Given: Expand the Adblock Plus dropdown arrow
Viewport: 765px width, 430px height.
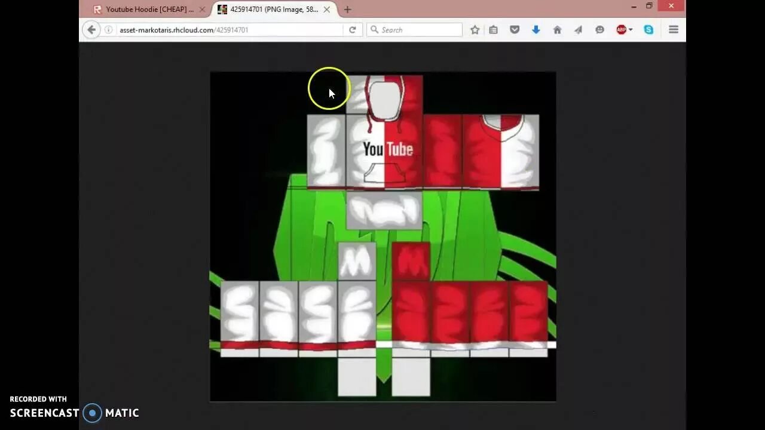Looking at the screenshot, I should pos(631,30).
